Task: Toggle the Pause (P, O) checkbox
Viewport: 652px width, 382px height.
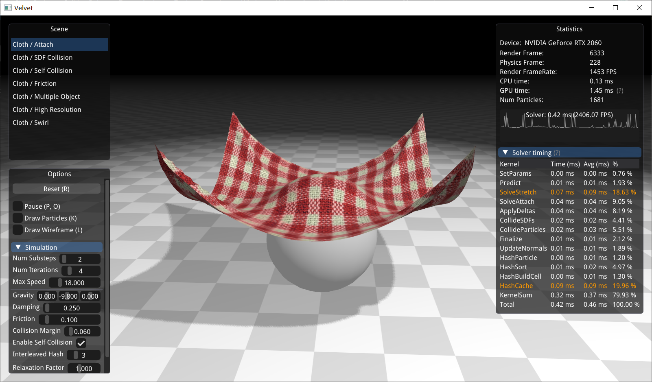Action: pos(18,206)
